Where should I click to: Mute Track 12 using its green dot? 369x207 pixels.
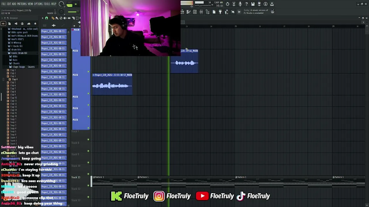point(88,197)
